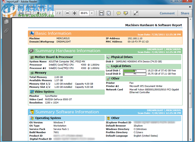Click the build number 7601
The height and width of the screenshot is (142, 195).
point(56,132)
